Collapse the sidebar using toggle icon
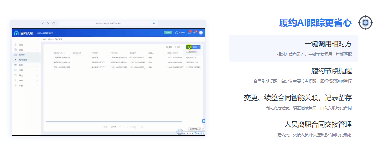The height and width of the screenshot is (145, 375). 38,39
